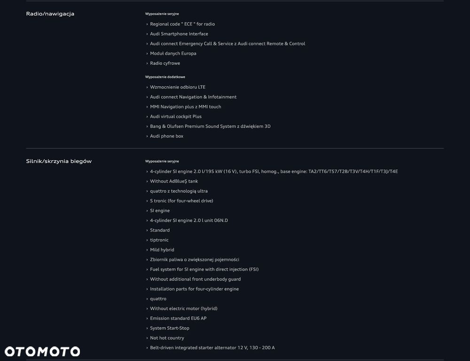470x361 pixels.
Task: Click quattro z technologią ultra item
Action: click(x=179, y=191)
